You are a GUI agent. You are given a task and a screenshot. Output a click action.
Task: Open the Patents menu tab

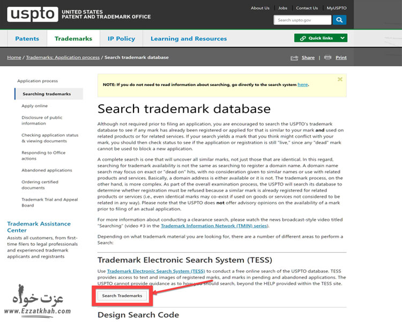[27, 39]
